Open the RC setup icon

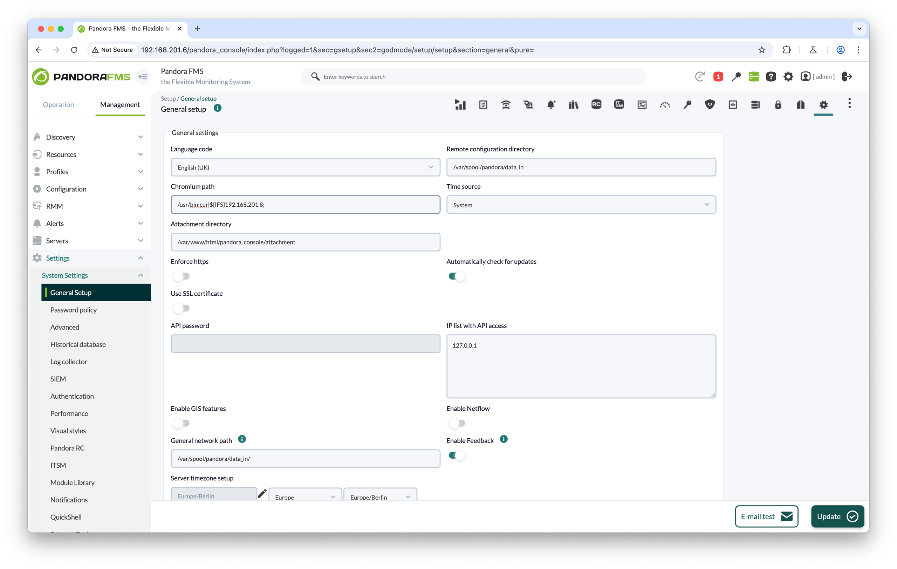point(596,105)
